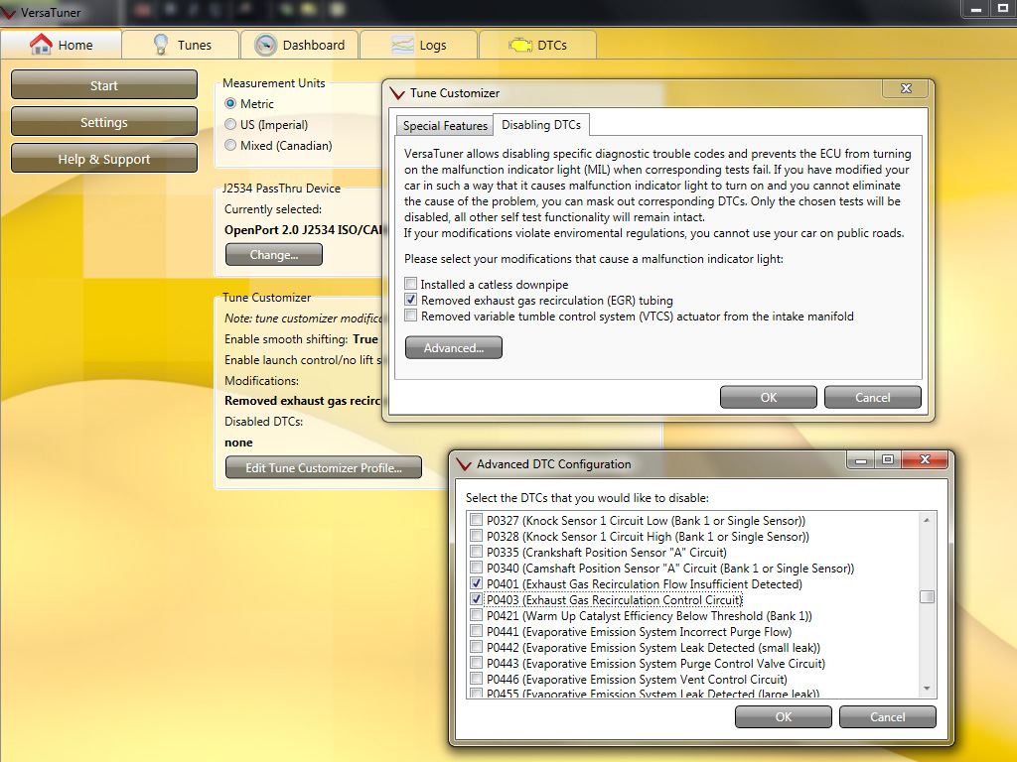
Task: Click the DTC list scrollbar thumb
Action: [x=927, y=596]
